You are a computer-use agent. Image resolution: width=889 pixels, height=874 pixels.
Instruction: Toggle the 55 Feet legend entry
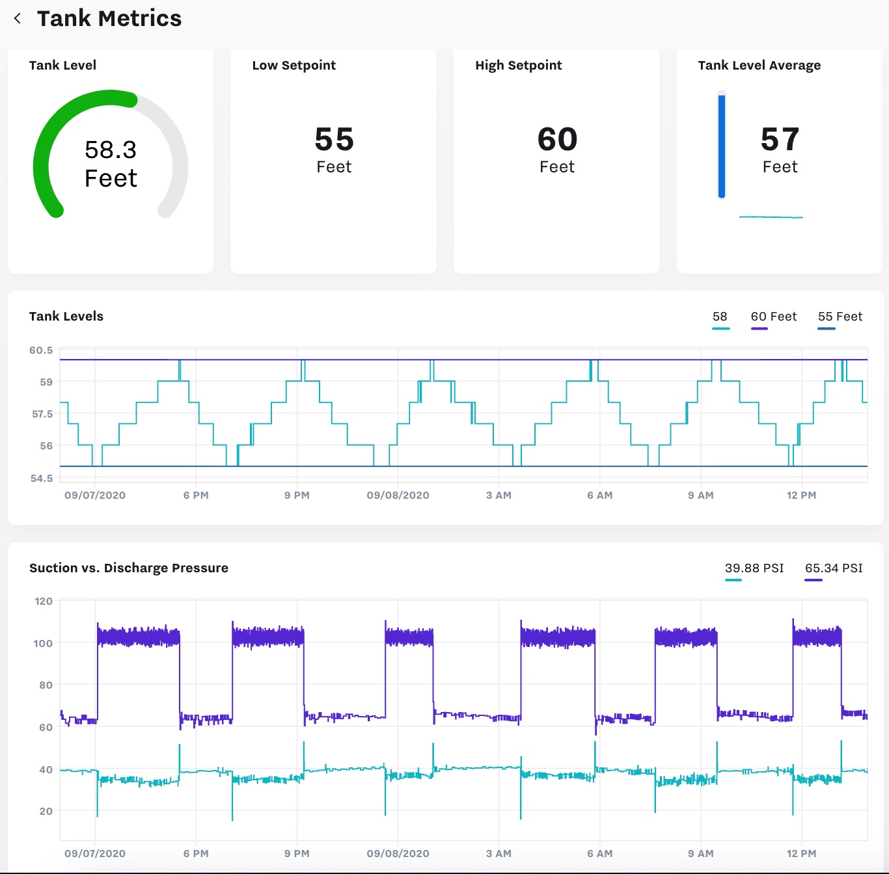pyautogui.click(x=840, y=319)
